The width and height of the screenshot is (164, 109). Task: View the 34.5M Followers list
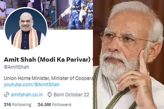pos(54,105)
